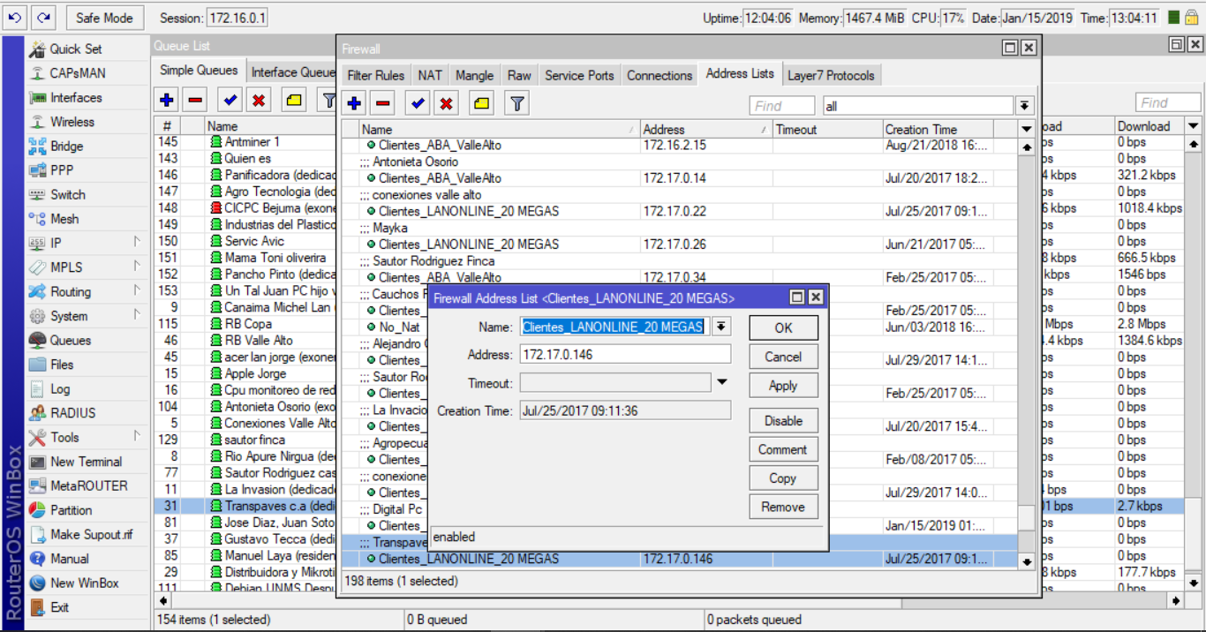Click the OK button in dialog

coord(783,328)
